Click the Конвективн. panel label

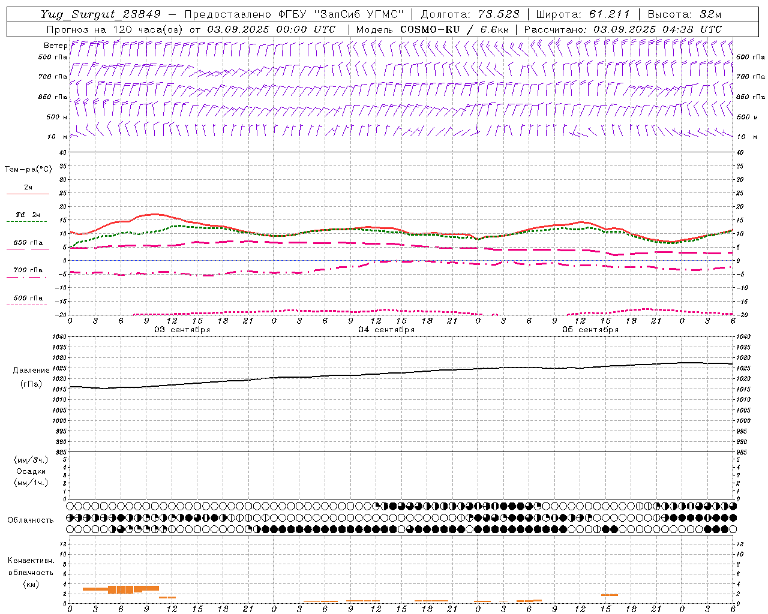click(31, 561)
